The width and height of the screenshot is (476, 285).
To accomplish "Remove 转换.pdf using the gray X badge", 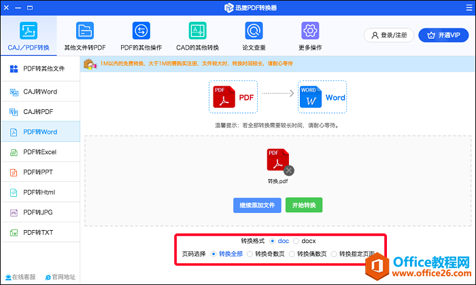I will pos(289,171).
